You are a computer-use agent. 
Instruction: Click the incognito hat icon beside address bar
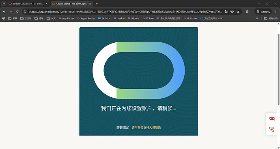247,12
